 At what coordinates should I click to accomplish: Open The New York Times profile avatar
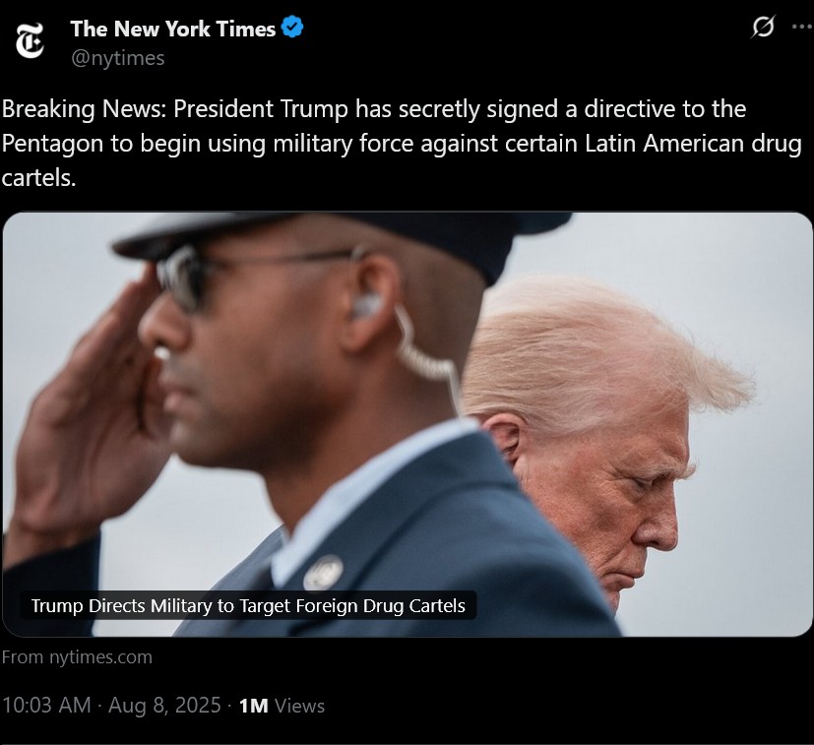(30, 41)
